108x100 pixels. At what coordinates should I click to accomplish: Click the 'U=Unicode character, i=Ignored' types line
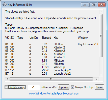[47, 31]
